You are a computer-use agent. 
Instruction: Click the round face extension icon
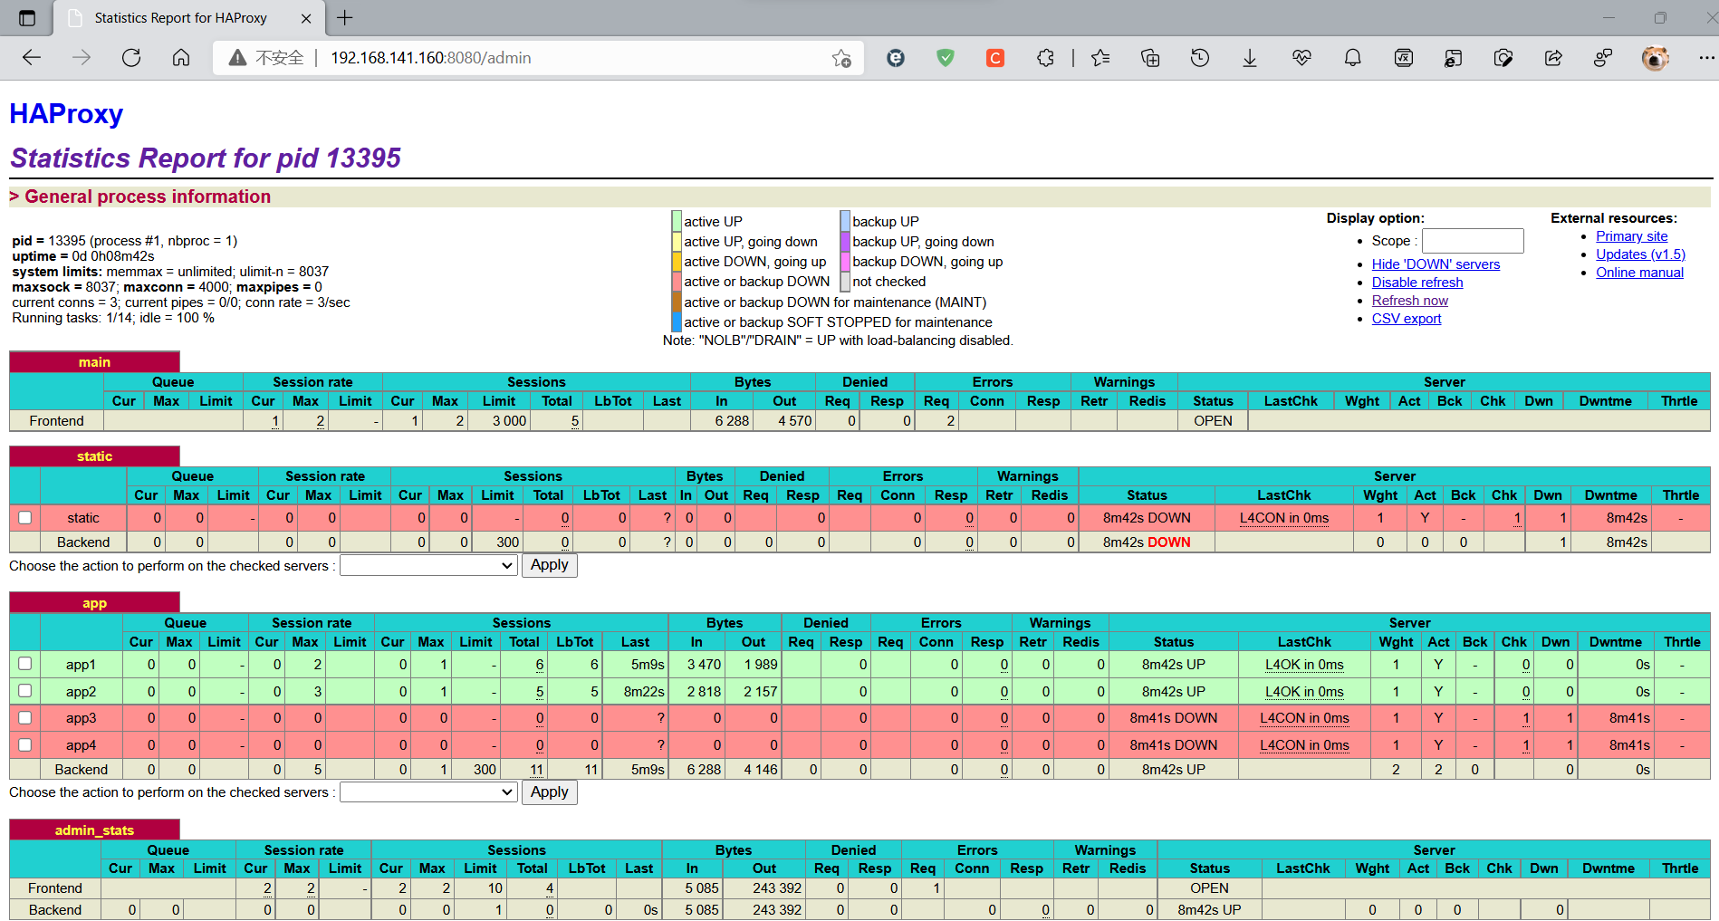pos(896,58)
